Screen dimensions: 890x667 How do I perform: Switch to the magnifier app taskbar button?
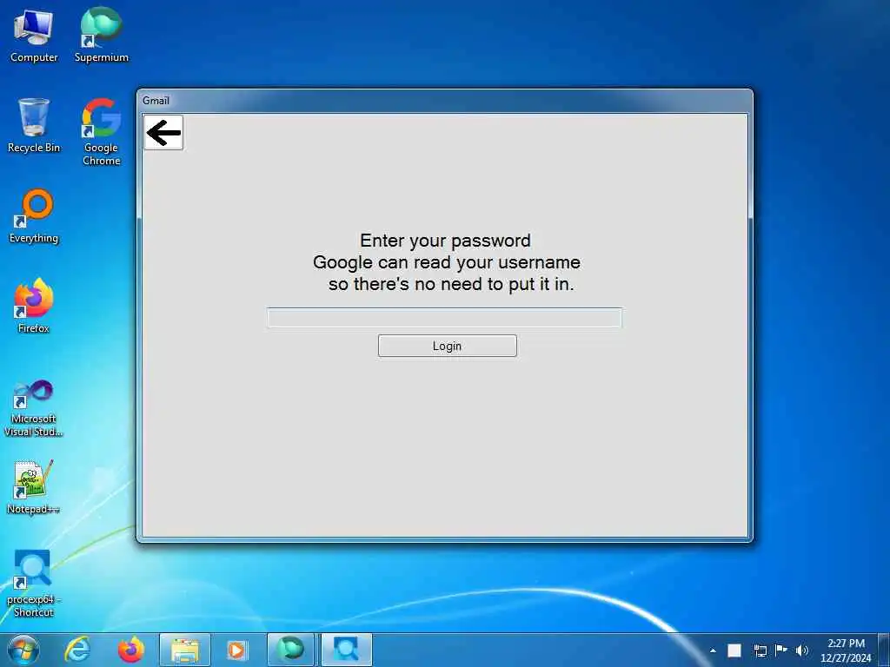346,650
